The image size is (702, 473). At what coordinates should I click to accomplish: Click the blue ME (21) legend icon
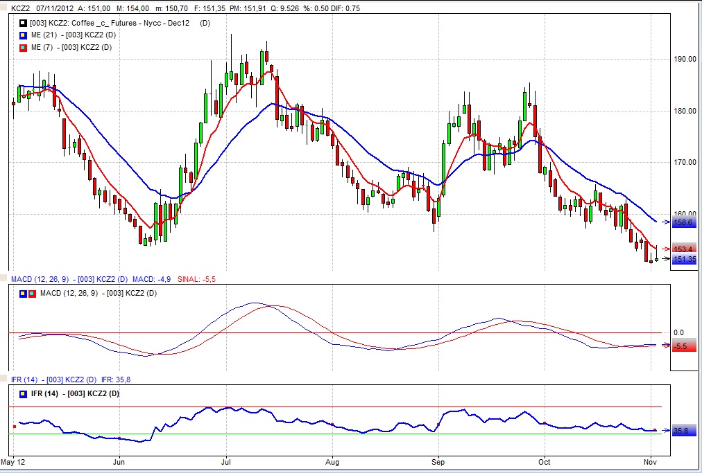tap(23, 35)
